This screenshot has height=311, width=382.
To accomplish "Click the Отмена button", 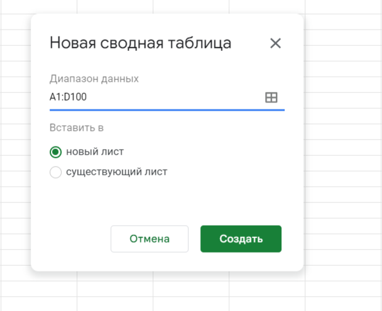I will coord(150,239).
